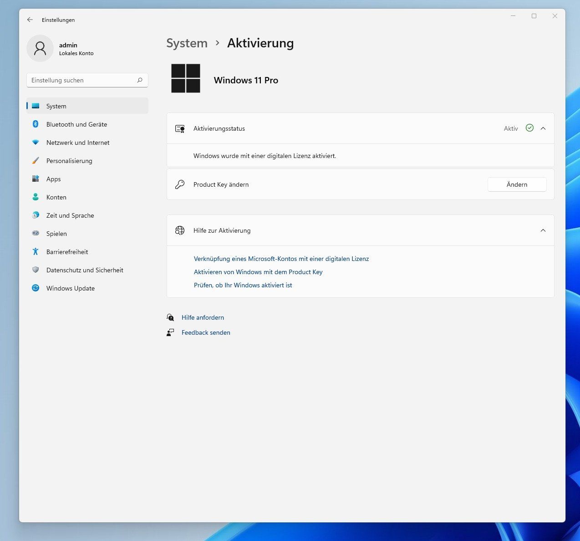
Task: Open the Bluetooth und Geräte icon
Action: [x=36, y=124]
